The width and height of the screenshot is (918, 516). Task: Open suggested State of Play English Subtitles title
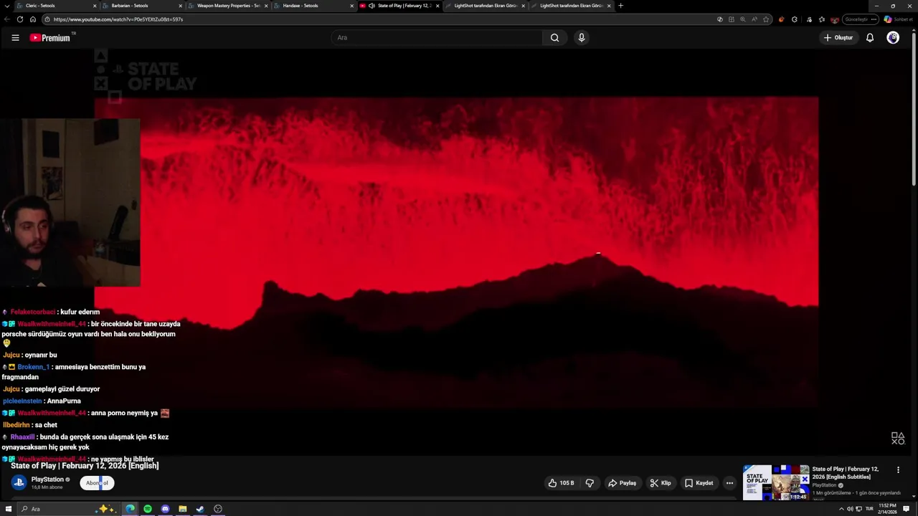(846, 473)
